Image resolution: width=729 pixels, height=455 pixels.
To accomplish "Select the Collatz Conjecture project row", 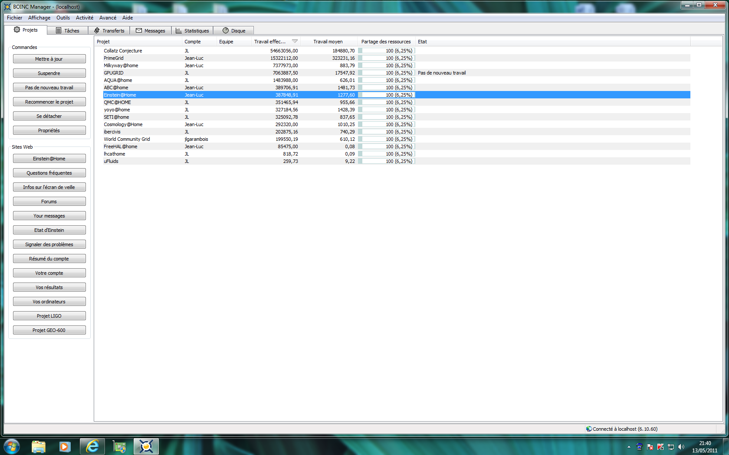I will tap(397, 51).
